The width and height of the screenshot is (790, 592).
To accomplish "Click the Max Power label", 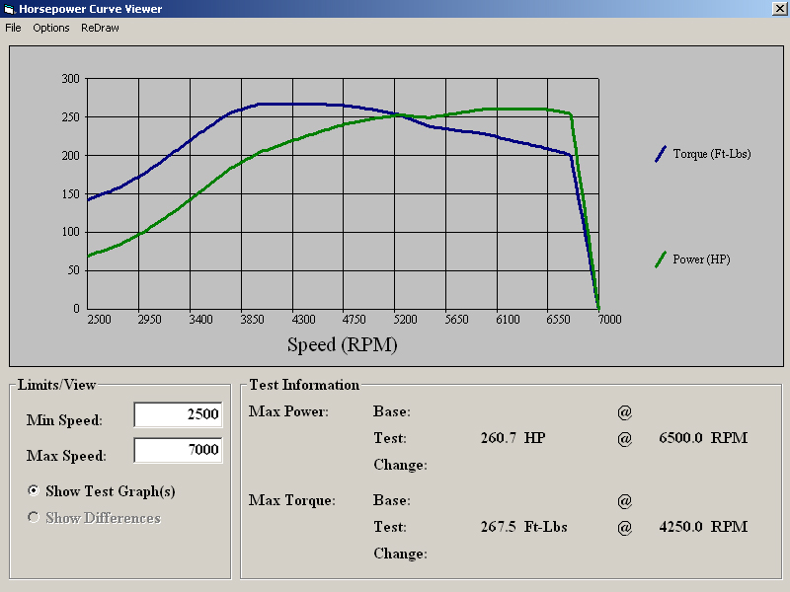I will (x=288, y=411).
